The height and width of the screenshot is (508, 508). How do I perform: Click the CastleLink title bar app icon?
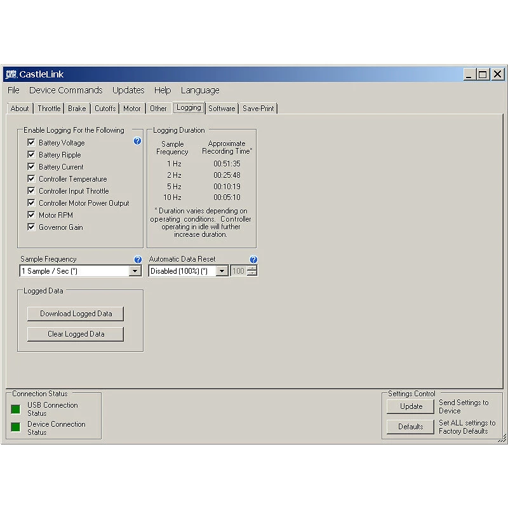coord(11,74)
